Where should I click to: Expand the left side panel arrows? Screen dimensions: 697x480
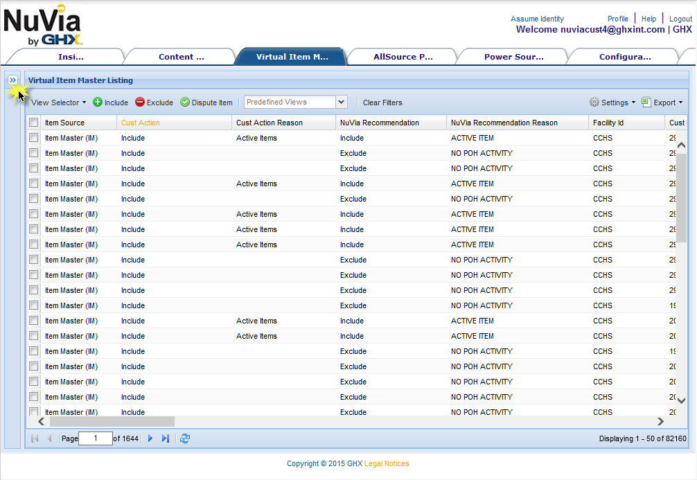pos(12,80)
